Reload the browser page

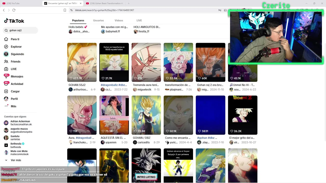pos(14,10)
